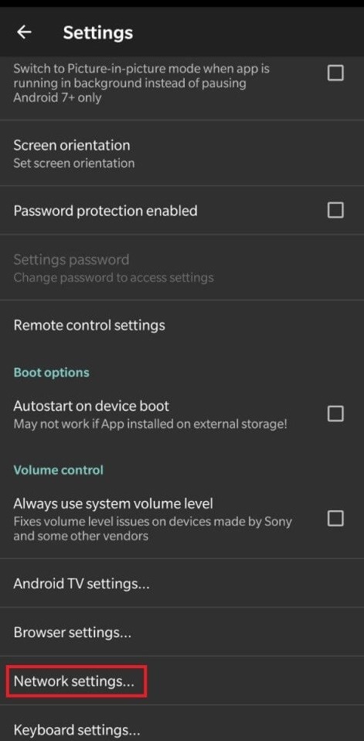The image size is (364, 741).
Task: Tap the Settings title text
Action: 98,33
